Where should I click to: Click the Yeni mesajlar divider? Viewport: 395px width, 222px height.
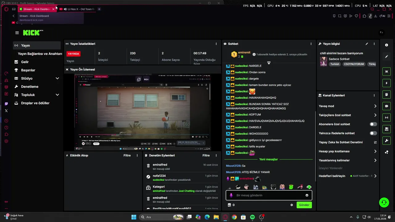point(268,159)
